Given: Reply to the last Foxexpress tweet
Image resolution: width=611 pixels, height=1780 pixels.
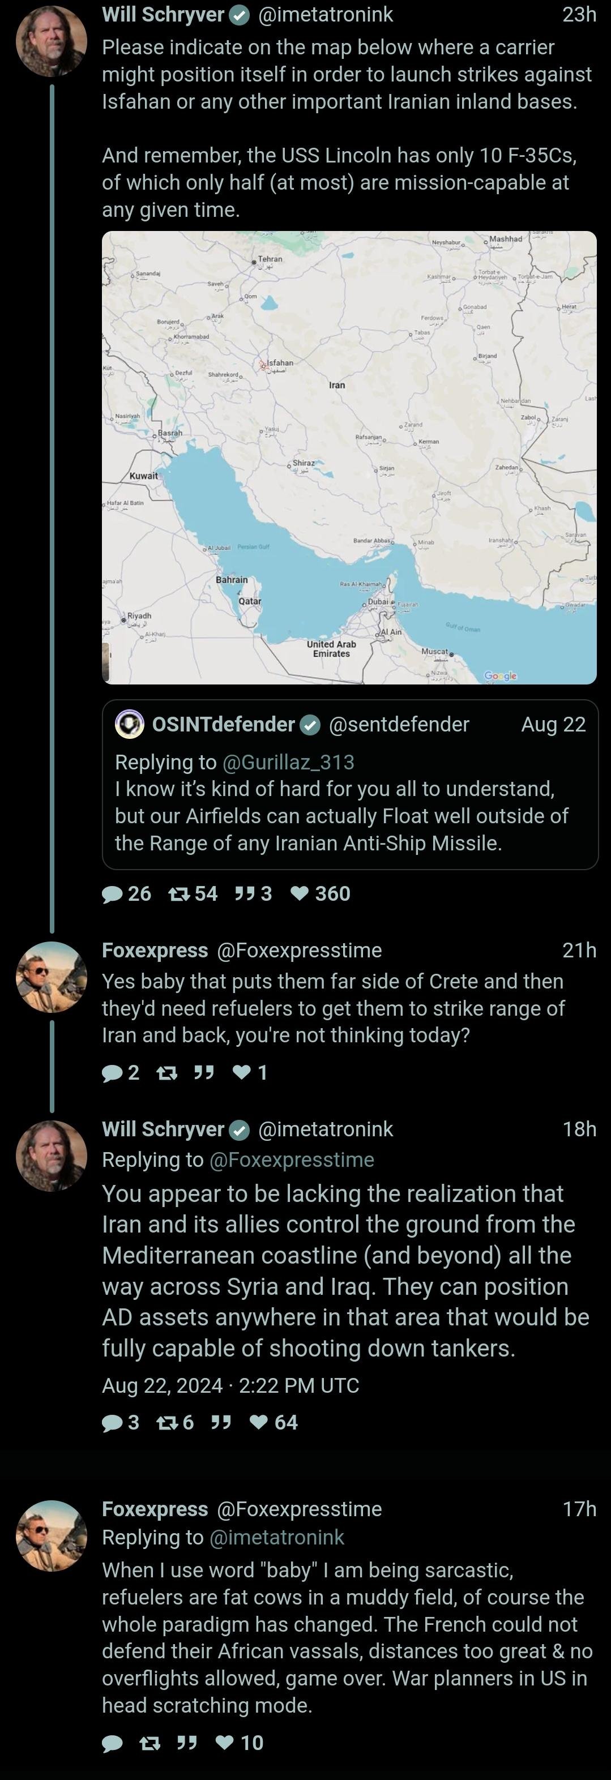Looking at the screenshot, I should click(x=112, y=1743).
